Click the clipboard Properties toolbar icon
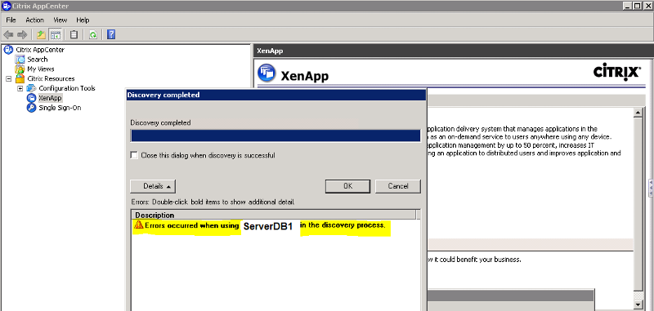 (74, 34)
